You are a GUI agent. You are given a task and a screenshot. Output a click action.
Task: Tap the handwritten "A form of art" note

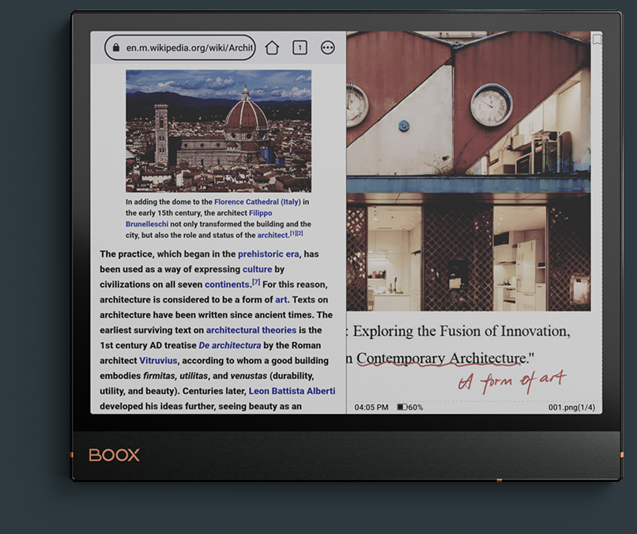[512, 382]
